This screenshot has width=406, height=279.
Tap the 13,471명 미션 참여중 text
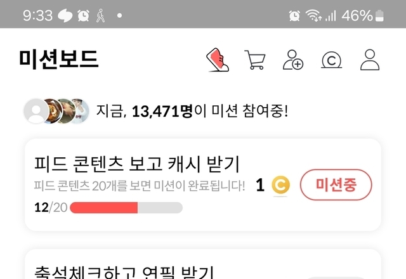pos(192,112)
